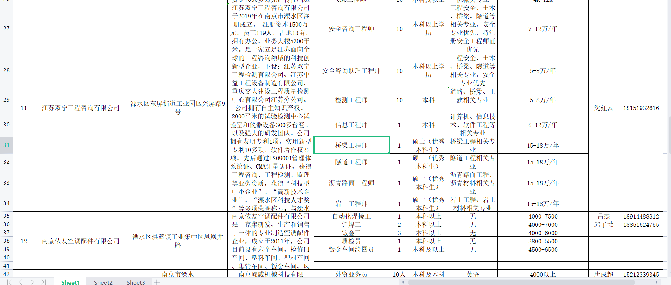The height and width of the screenshot is (285, 671).
Task: Click the horizontal scrollbar left arrow
Action: pos(403,282)
